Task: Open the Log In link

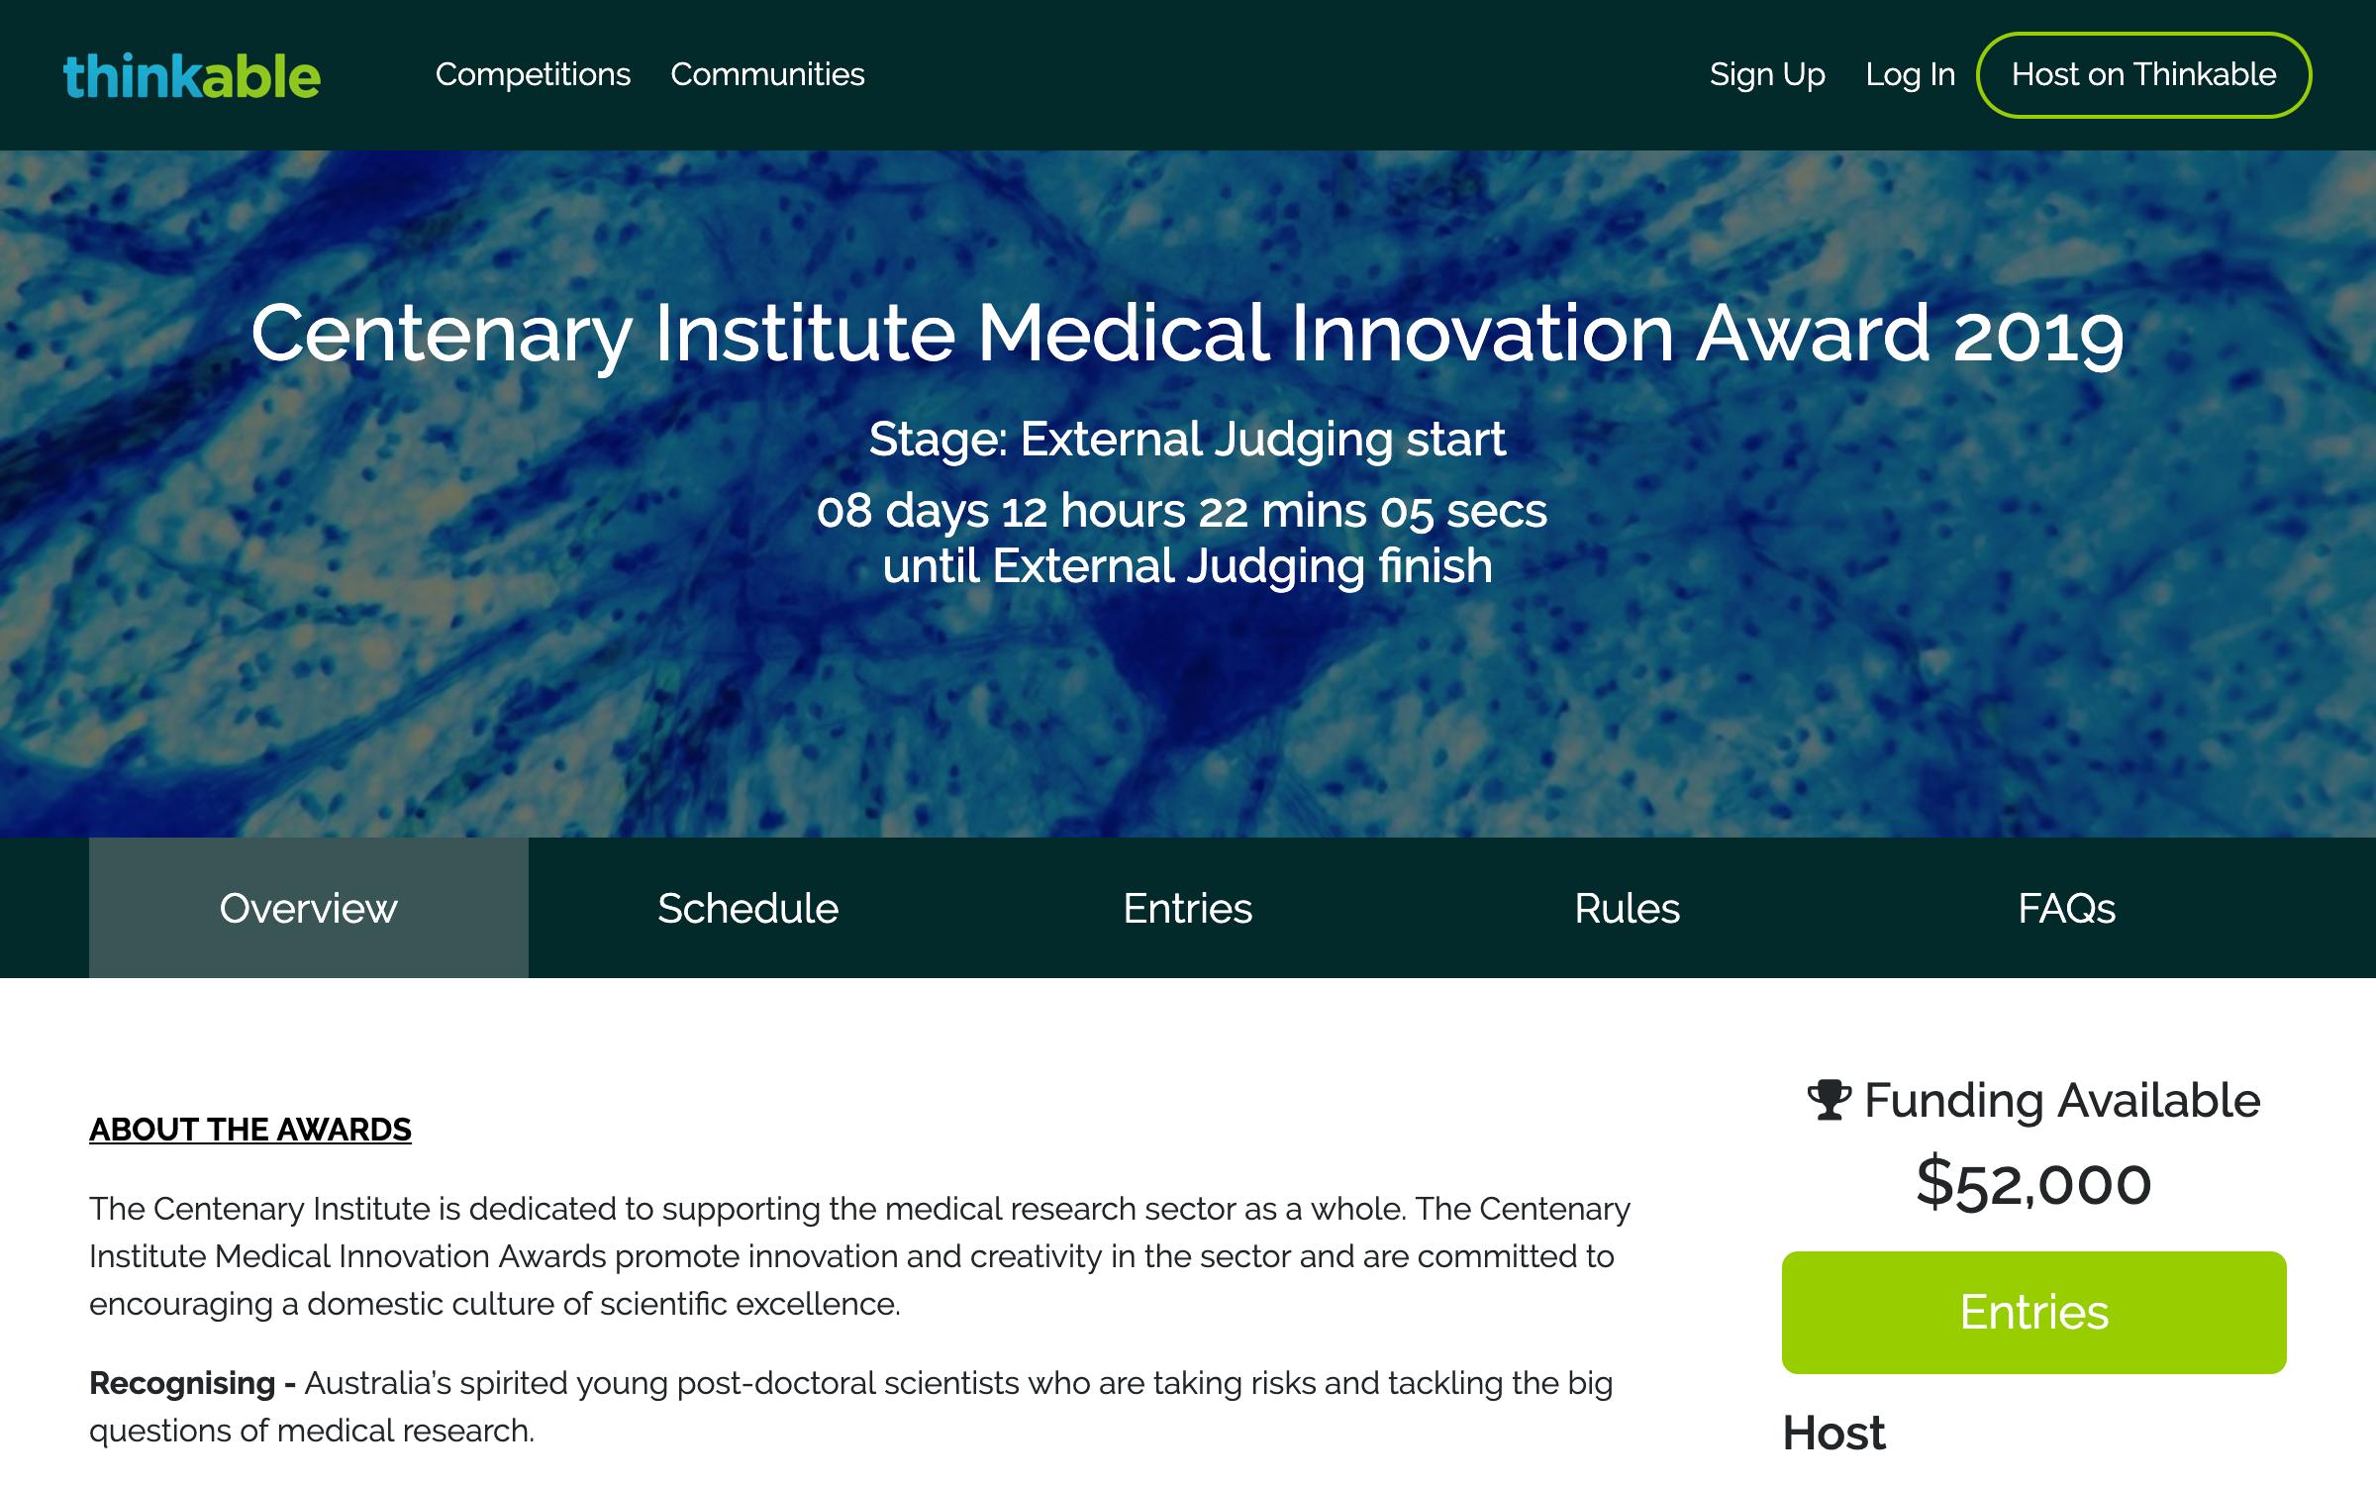Action: coord(1910,74)
